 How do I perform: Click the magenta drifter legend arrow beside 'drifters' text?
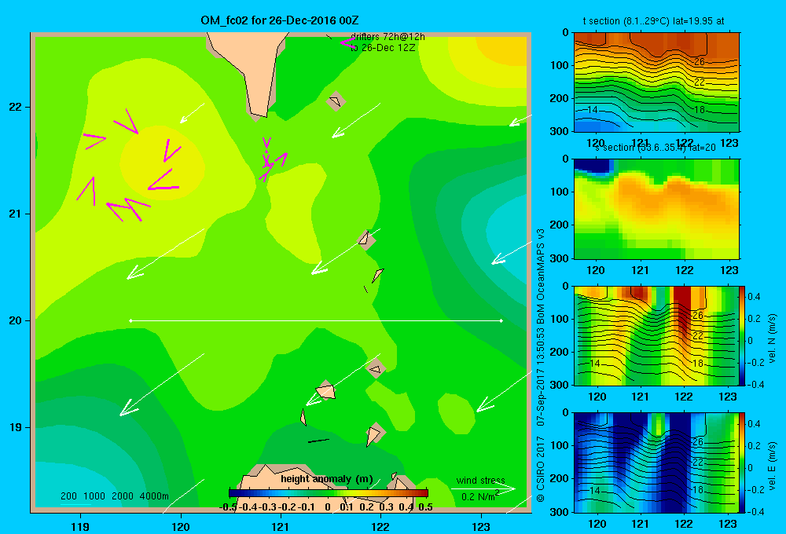(x=347, y=42)
